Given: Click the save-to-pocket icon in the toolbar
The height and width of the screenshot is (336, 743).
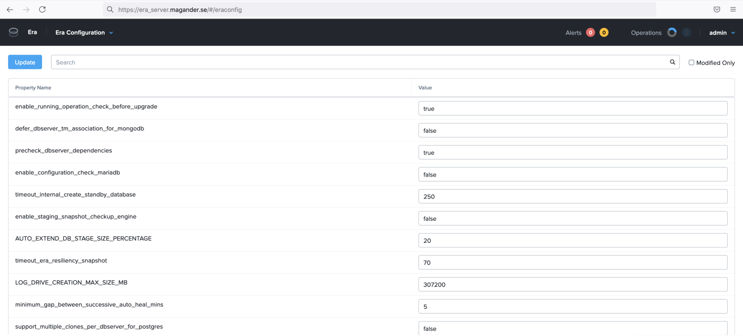Looking at the screenshot, I should tap(717, 9).
